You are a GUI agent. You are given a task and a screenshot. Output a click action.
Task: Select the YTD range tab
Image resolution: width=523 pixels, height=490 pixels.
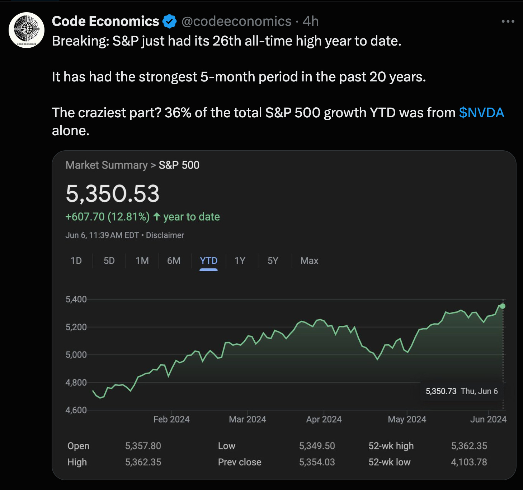pyautogui.click(x=208, y=261)
